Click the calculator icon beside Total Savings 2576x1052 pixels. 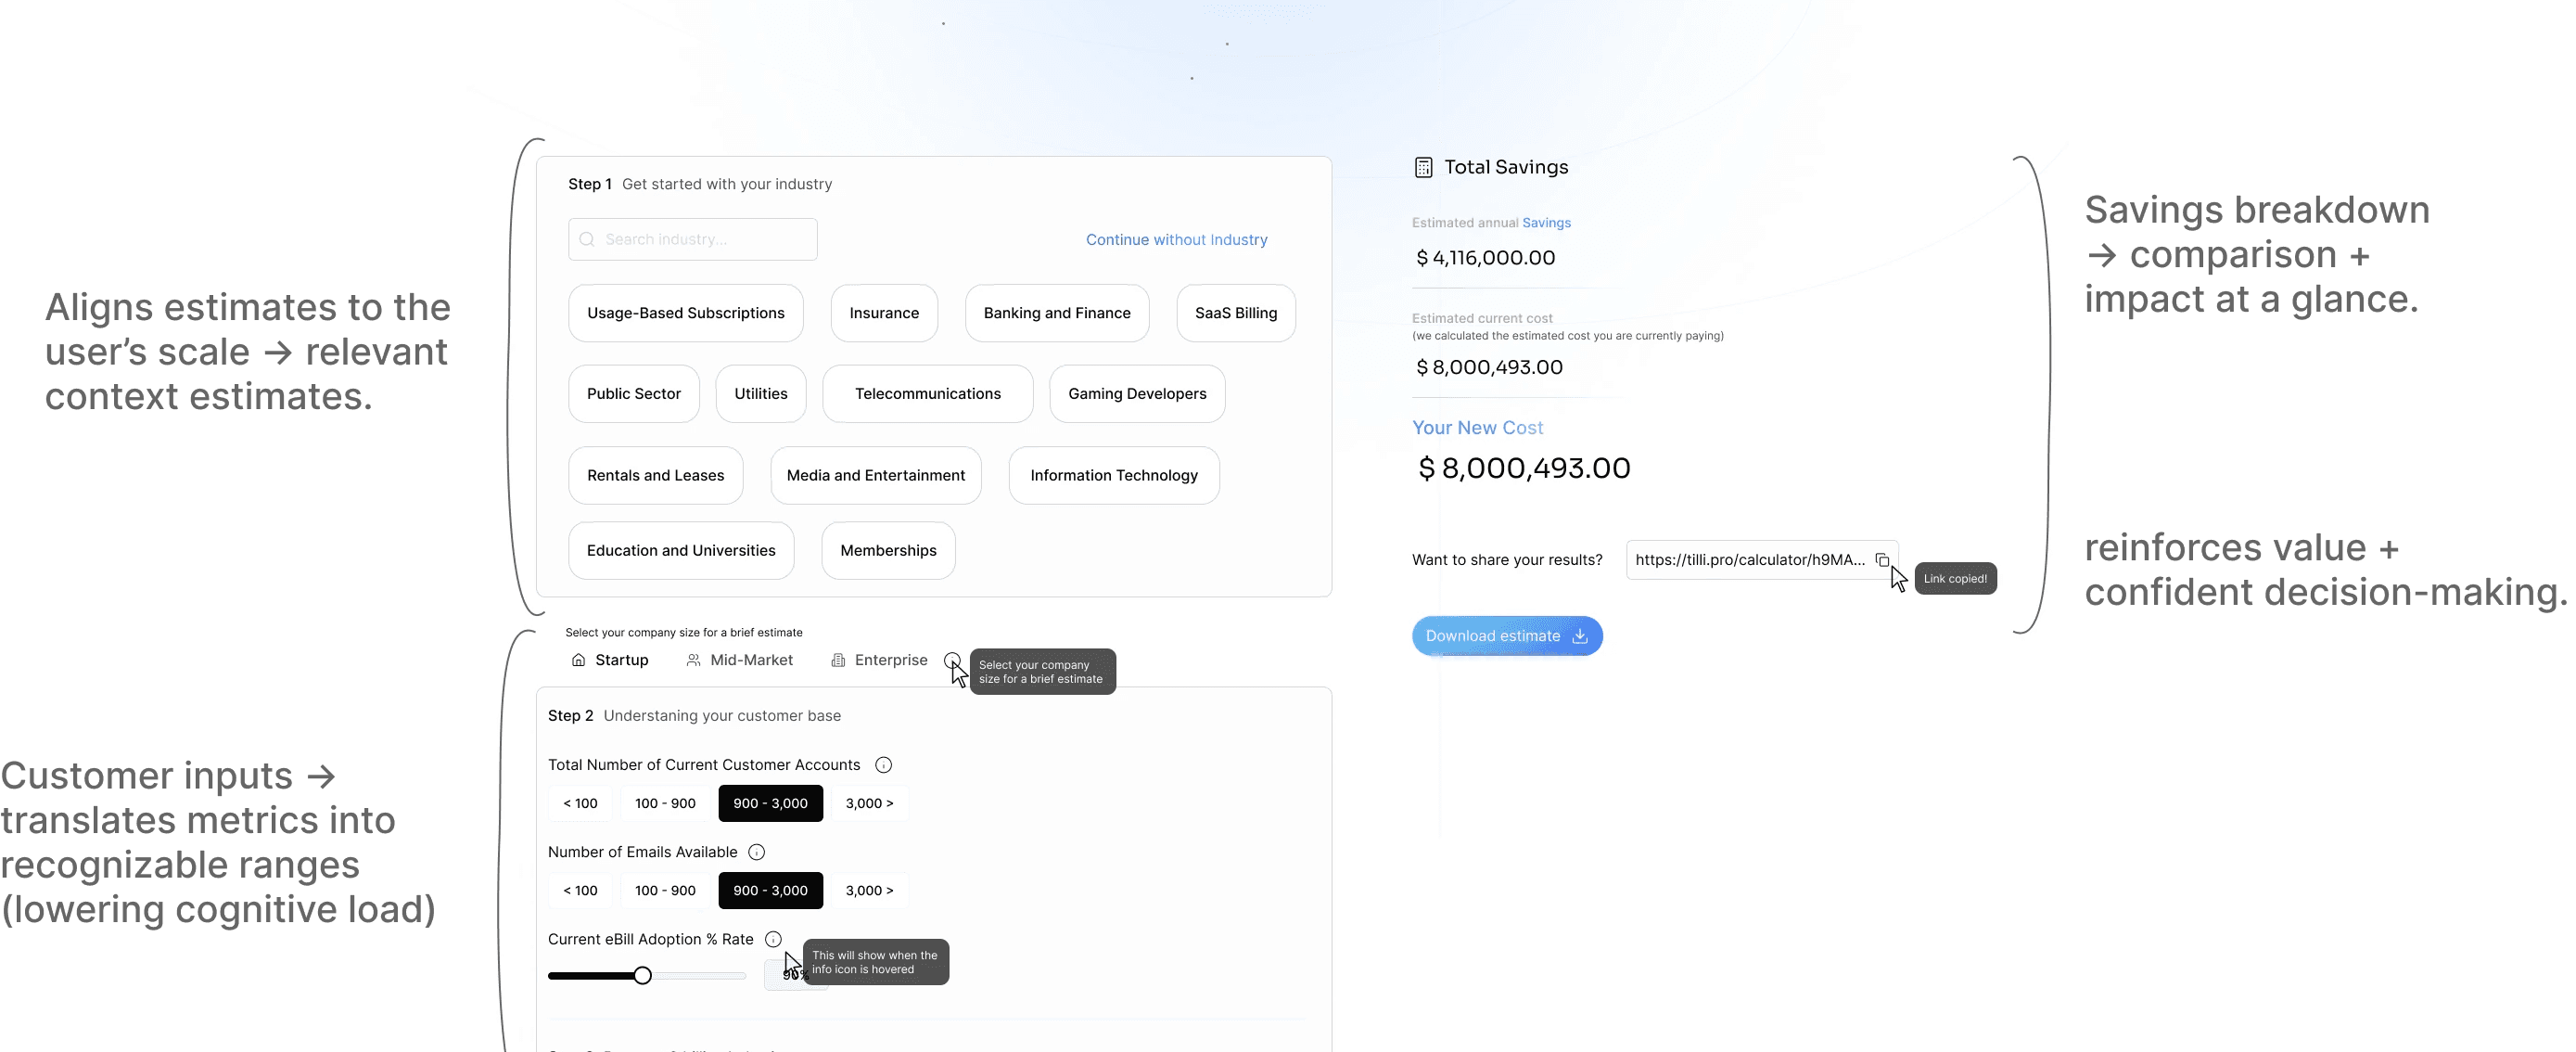coord(1423,168)
